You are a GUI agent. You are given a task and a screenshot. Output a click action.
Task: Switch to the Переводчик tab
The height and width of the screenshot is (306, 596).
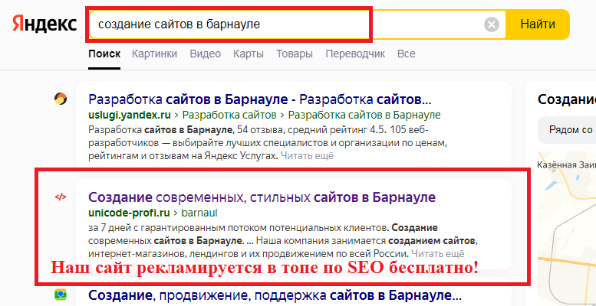(x=355, y=54)
